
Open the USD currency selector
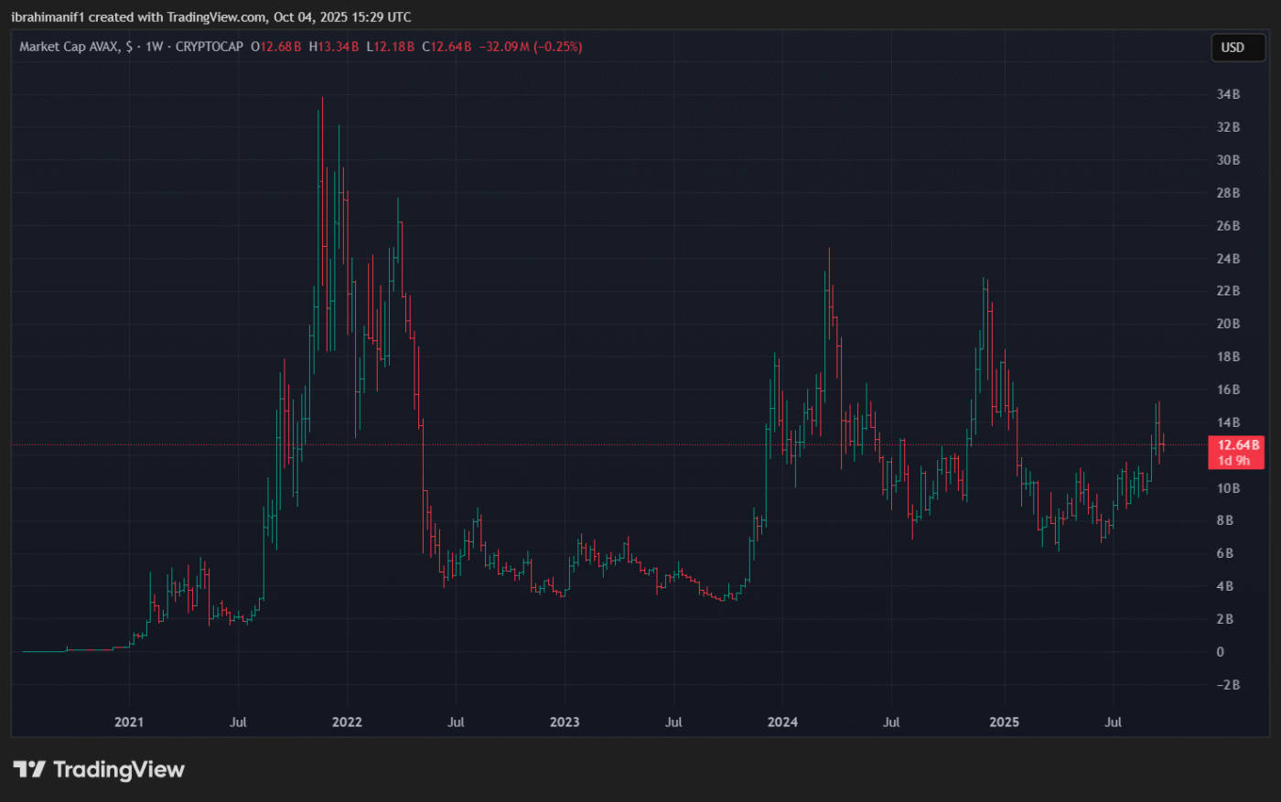point(1233,48)
